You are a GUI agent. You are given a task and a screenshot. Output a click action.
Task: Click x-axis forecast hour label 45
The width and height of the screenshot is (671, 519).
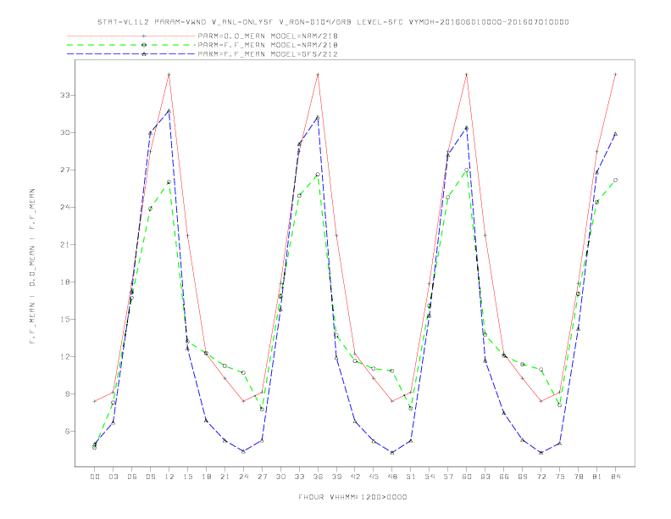374,477
